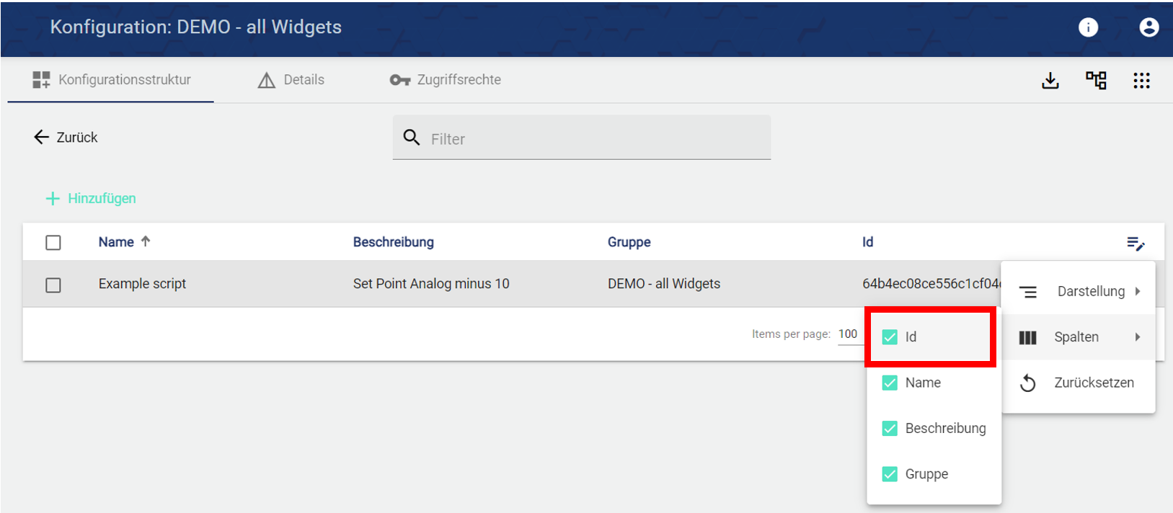The width and height of the screenshot is (1173, 513).
Task: Uncheck the Id column checkbox
Action: [890, 337]
